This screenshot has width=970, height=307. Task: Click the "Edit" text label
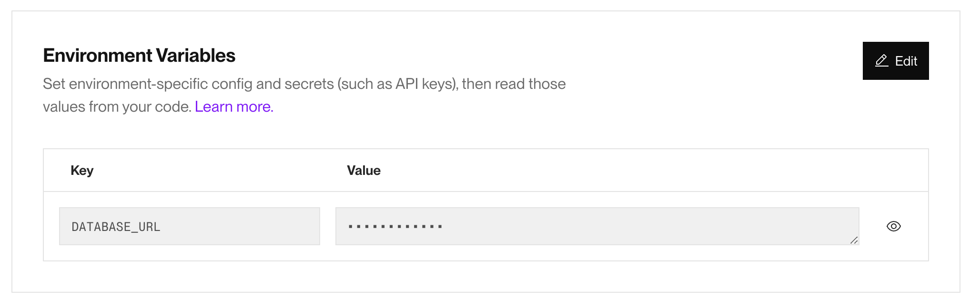click(906, 61)
